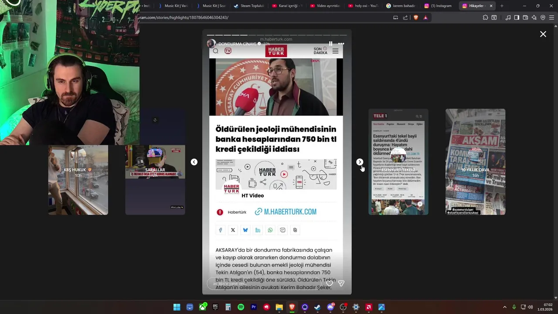Viewport: 558px width, 314px height.
Task: Switch to the Steam Topluluk tab
Action: (248, 6)
